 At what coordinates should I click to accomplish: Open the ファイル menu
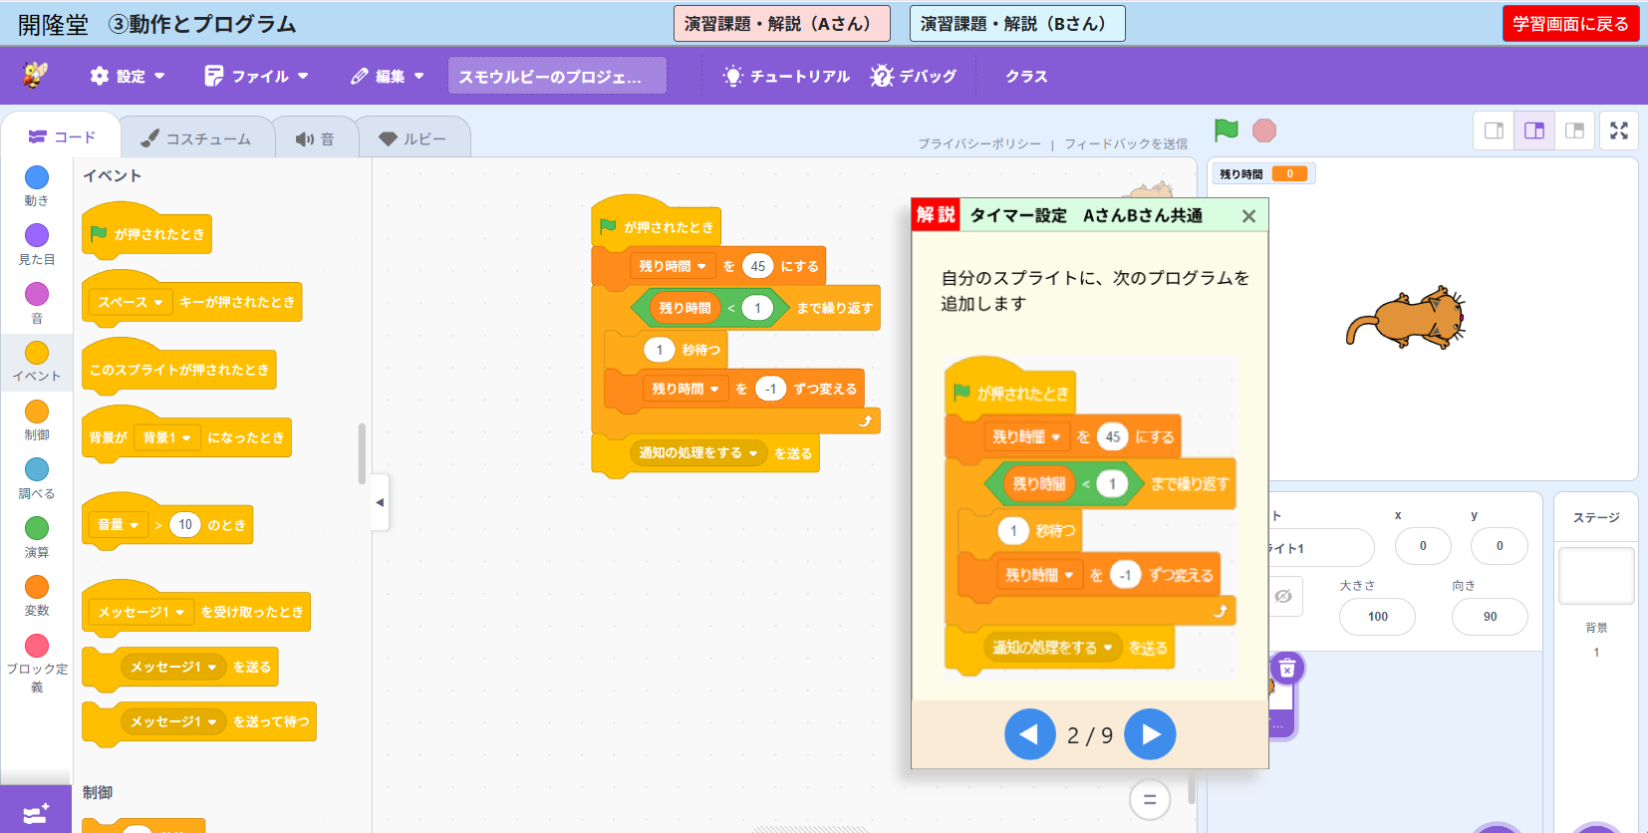click(256, 76)
